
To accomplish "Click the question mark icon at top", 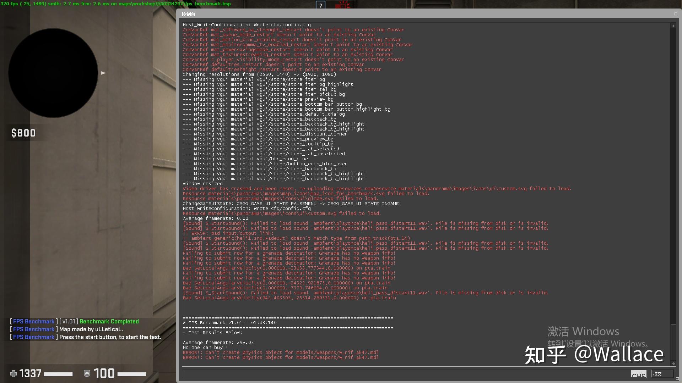I will click(320, 5).
